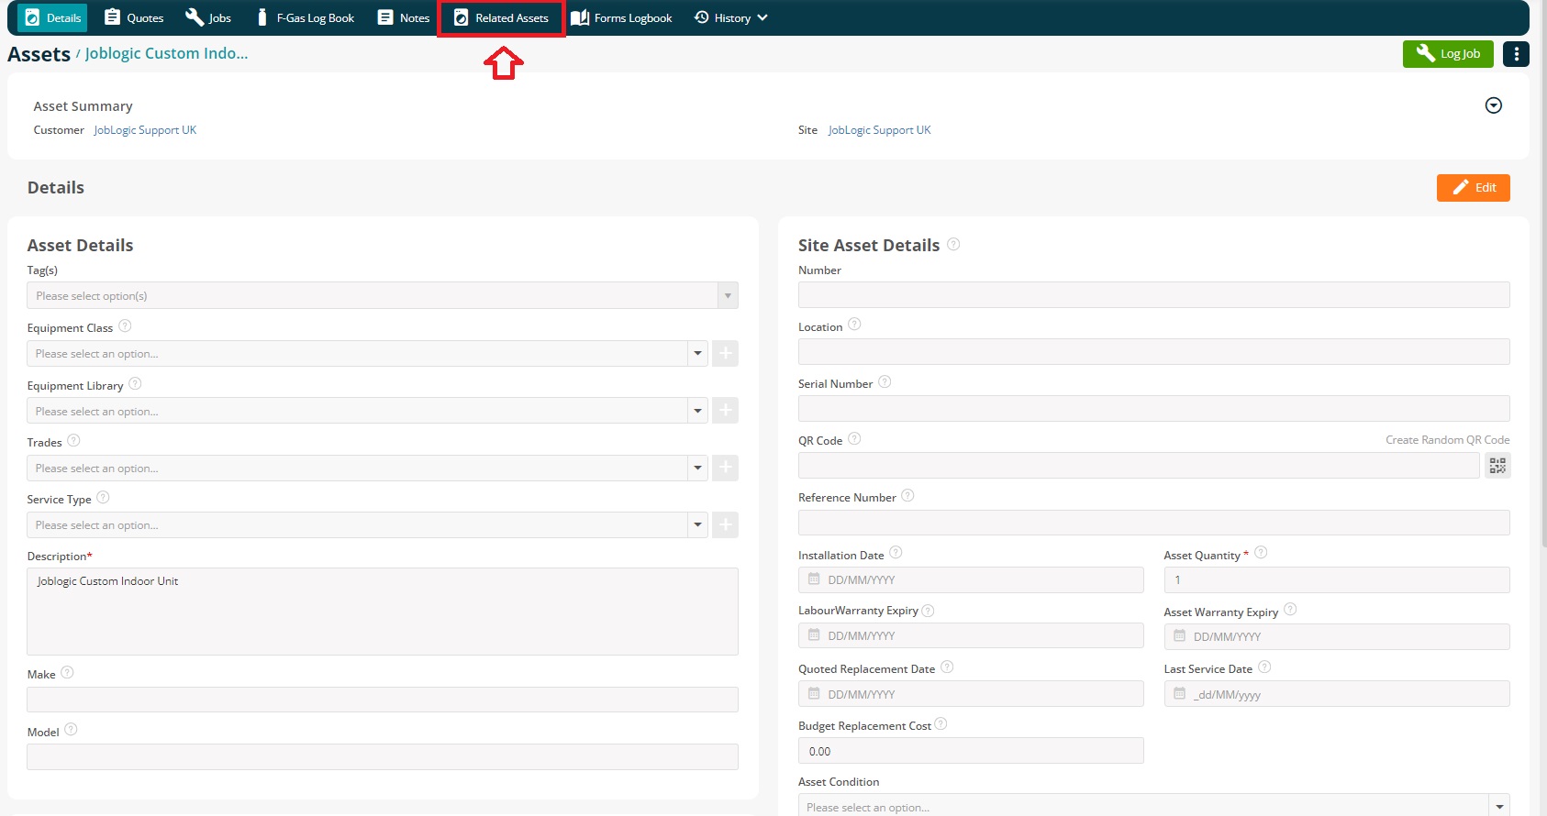Click the green Log Job button
1547x816 pixels.
point(1448,54)
